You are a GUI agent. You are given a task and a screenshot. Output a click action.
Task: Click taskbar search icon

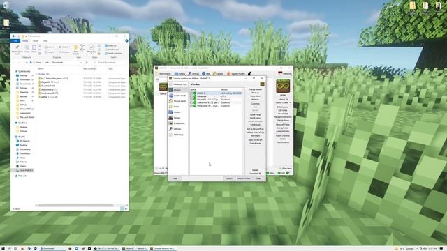click(9, 248)
